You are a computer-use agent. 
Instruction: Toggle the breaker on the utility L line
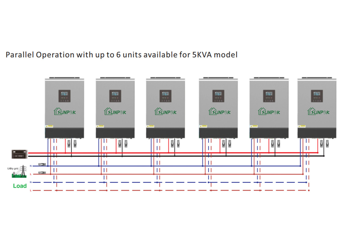coord(42,173)
